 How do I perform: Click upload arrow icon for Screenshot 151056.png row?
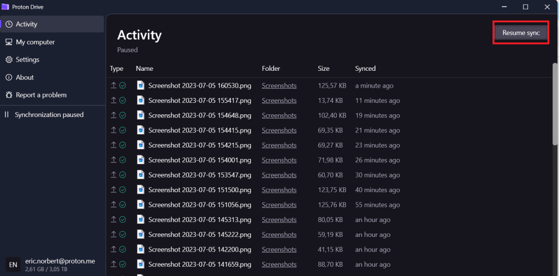[x=114, y=205]
